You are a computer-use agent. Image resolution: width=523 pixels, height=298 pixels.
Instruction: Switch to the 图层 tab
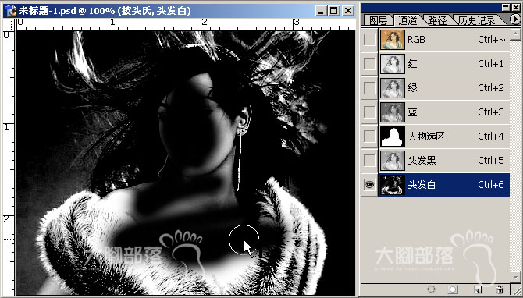pyautogui.click(x=379, y=20)
